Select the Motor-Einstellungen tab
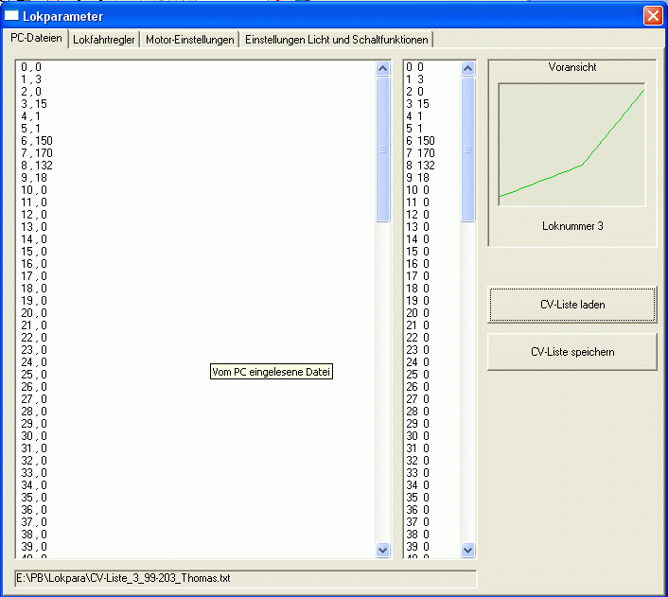The width and height of the screenshot is (668, 597). point(189,40)
